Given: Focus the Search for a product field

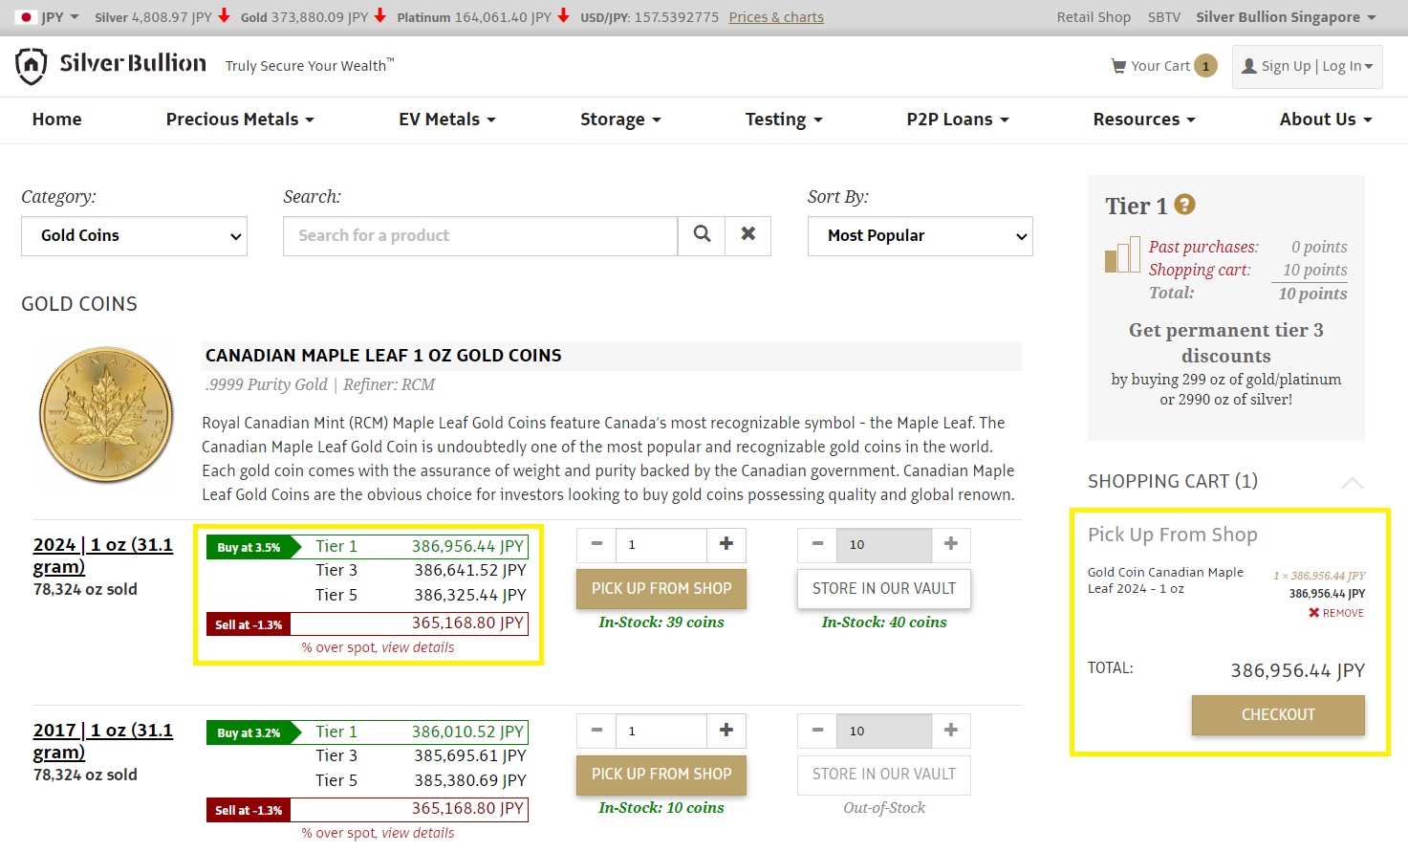Looking at the screenshot, I should tap(481, 236).
